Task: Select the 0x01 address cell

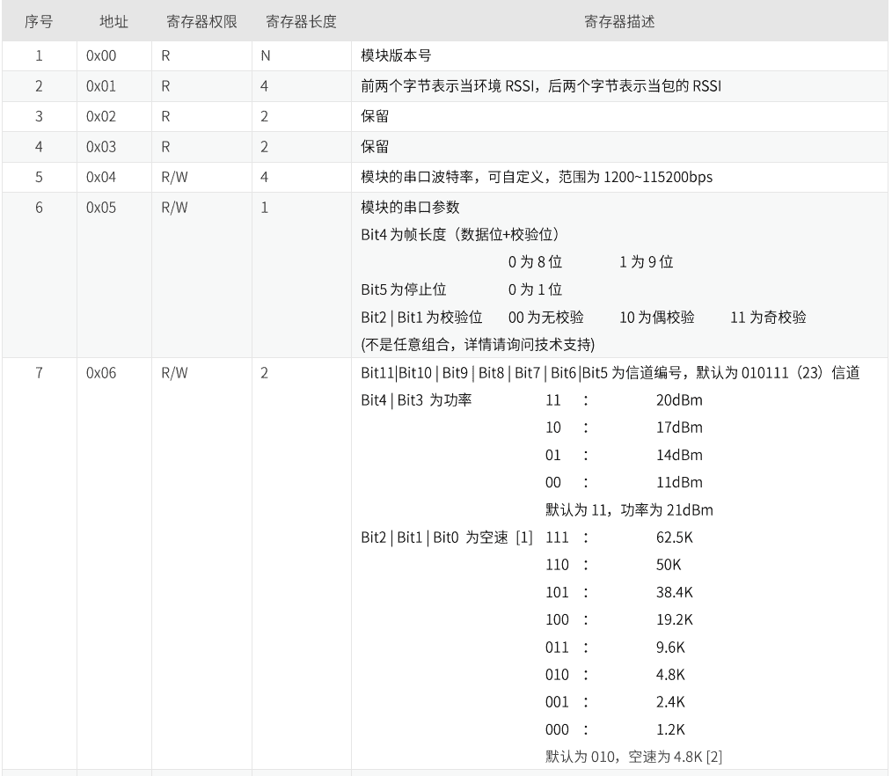Action: (x=104, y=84)
